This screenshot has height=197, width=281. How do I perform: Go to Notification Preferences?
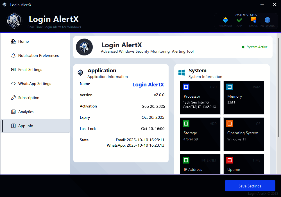(38, 55)
